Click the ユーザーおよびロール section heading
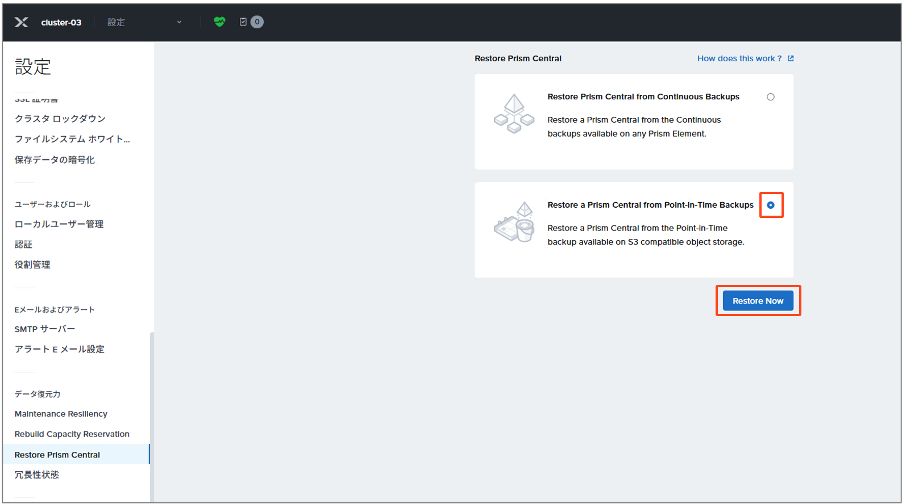This screenshot has width=902, height=504. point(52,204)
